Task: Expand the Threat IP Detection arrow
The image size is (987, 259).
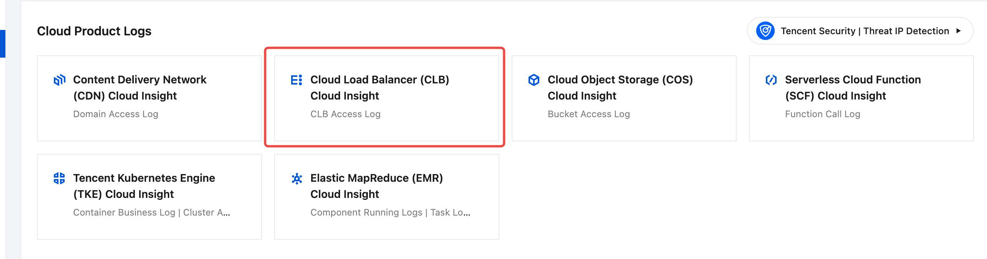Action: [959, 31]
